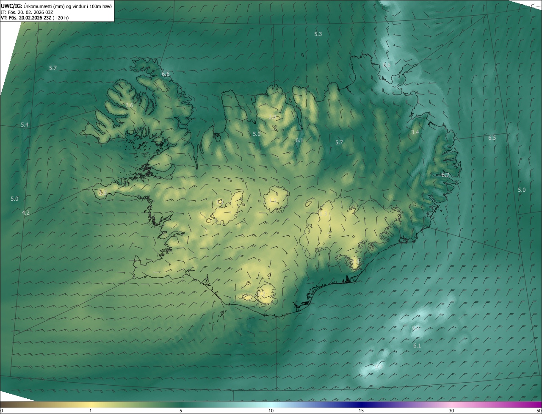Click the 6.6 value label near the Westfjords
The height and width of the screenshot is (414, 542).
tap(166, 74)
